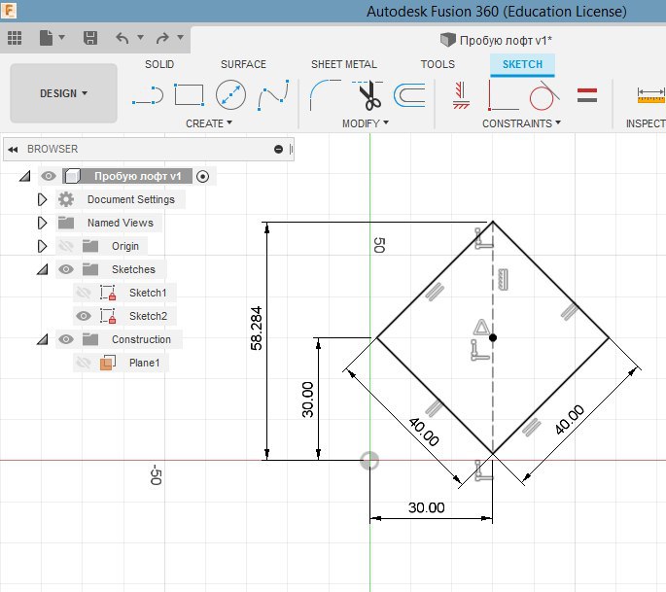Image resolution: width=666 pixels, height=592 pixels.
Task: Hide Sketch2 using its eye icon
Action: tap(84, 316)
